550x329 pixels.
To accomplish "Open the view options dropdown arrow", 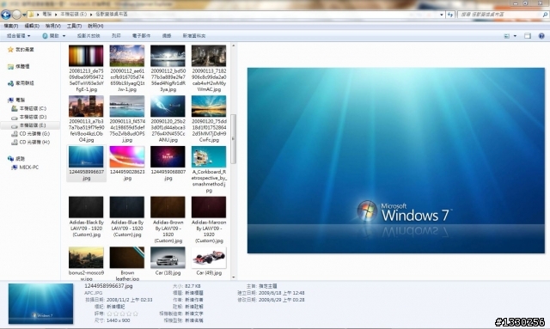I will point(515,36).
